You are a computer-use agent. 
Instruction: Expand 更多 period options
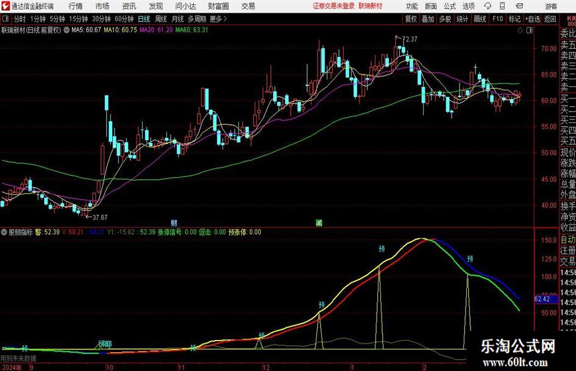(x=218, y=19)
